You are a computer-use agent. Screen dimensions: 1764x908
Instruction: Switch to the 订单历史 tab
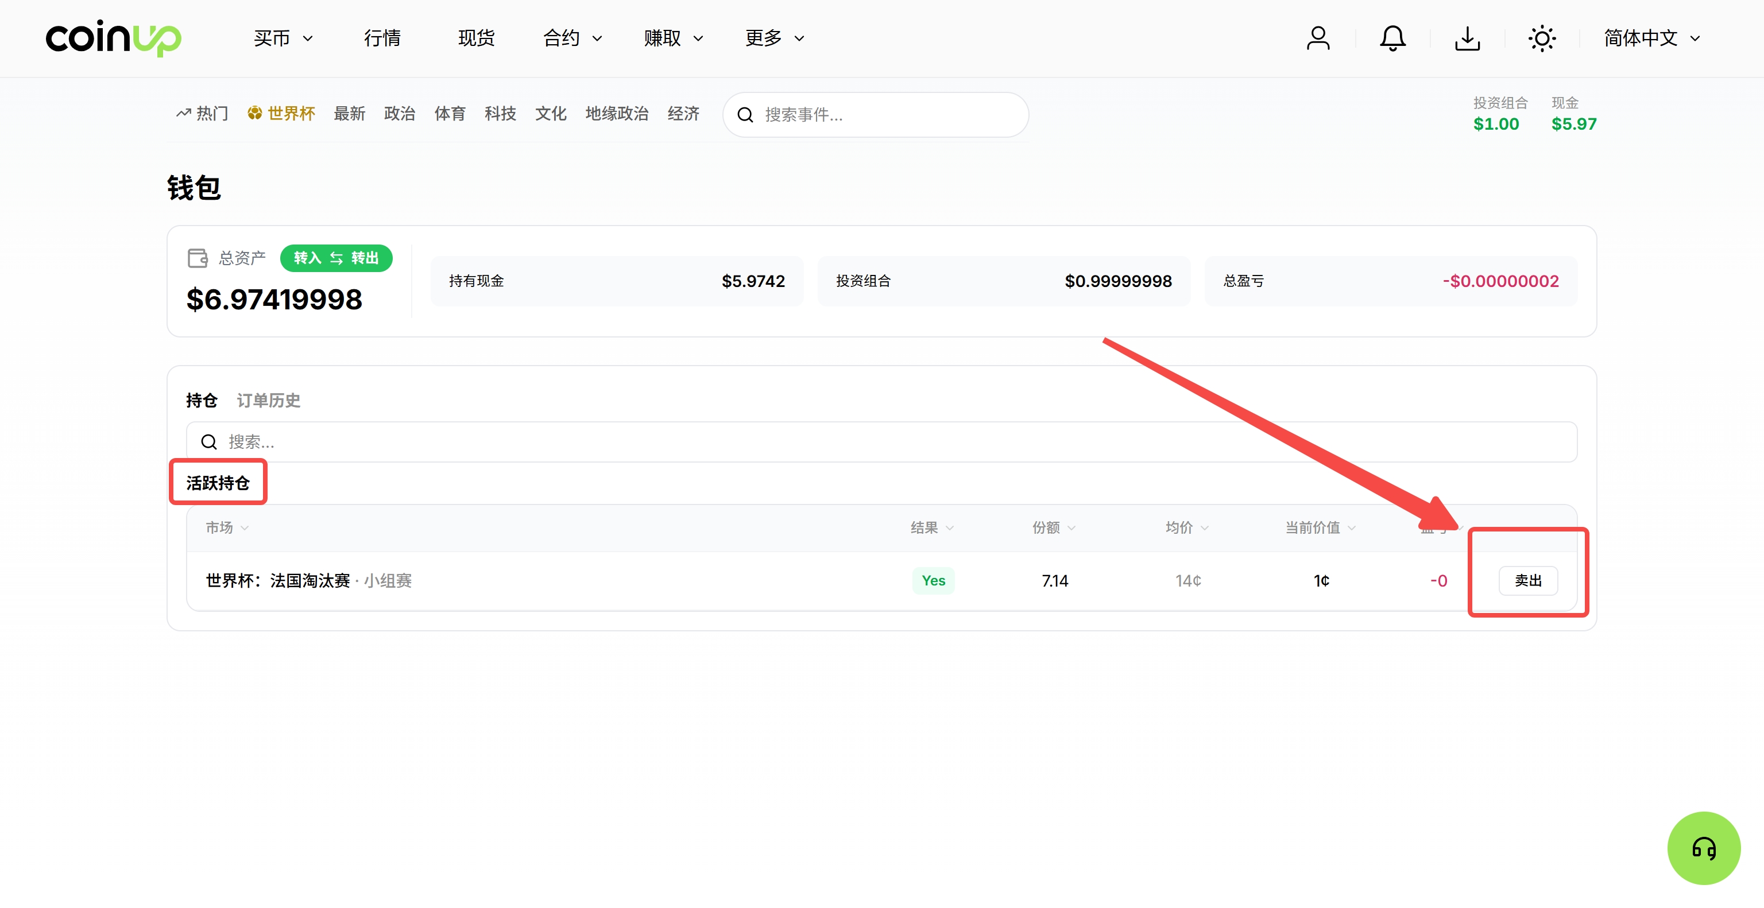tap(268, 400)
